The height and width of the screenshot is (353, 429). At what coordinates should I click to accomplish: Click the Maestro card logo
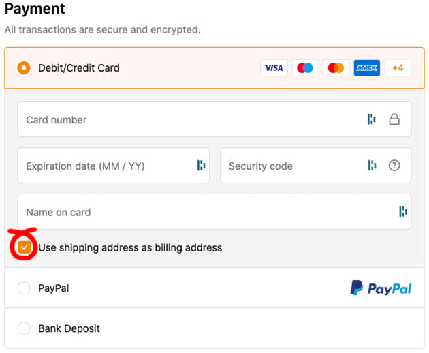[305, 68]
